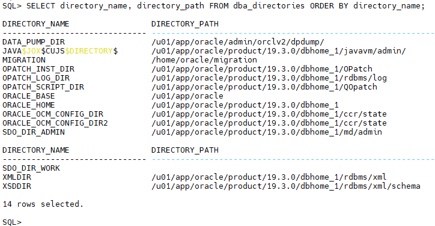Click the empty SQL> prompt at bottom

(x=12, y=222)
